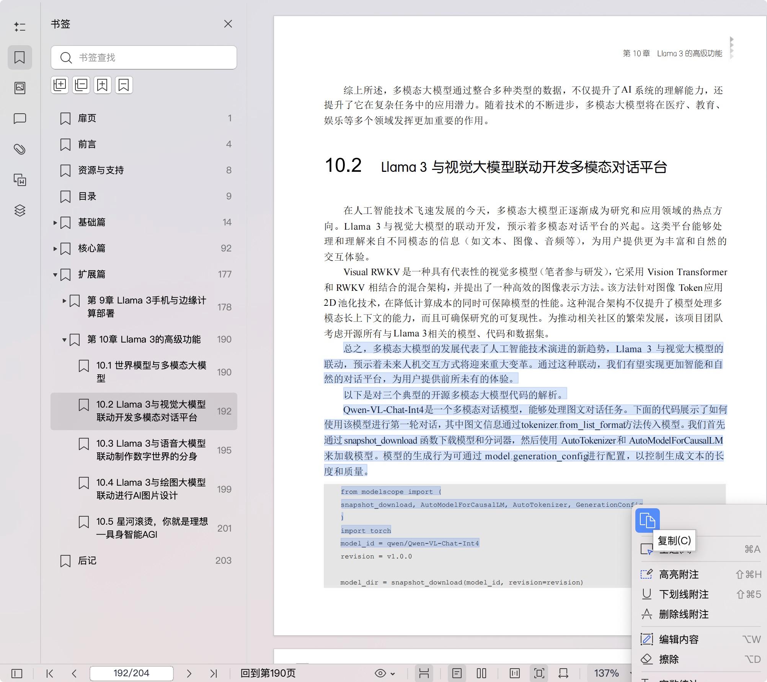The width and height of the screenshot is (767, 682).
Task: Open the layers panel in the sidebar
Action: (x=20, y=210)
